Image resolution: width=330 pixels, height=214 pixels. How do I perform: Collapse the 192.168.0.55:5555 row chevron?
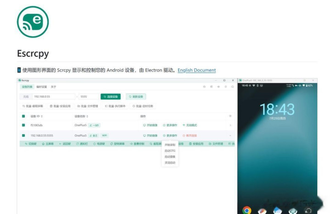[230, 136]
